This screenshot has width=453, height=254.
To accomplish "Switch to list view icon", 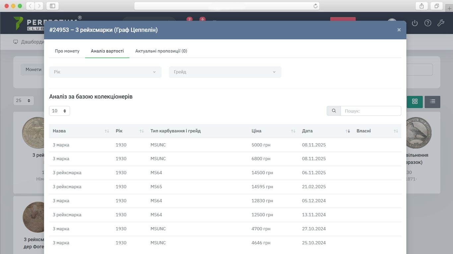I will pos(432,102).
